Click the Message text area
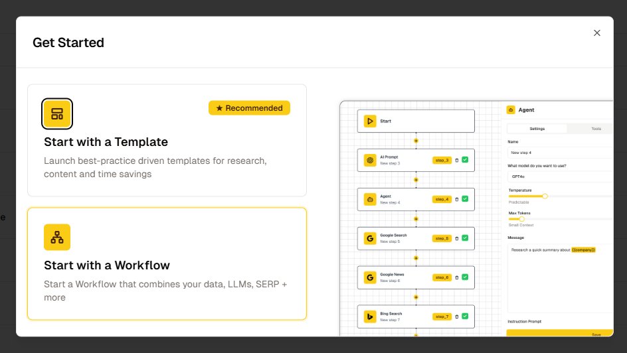Image resolution: width=627 pixels, height=353 pixels. (x=561, y=278)
